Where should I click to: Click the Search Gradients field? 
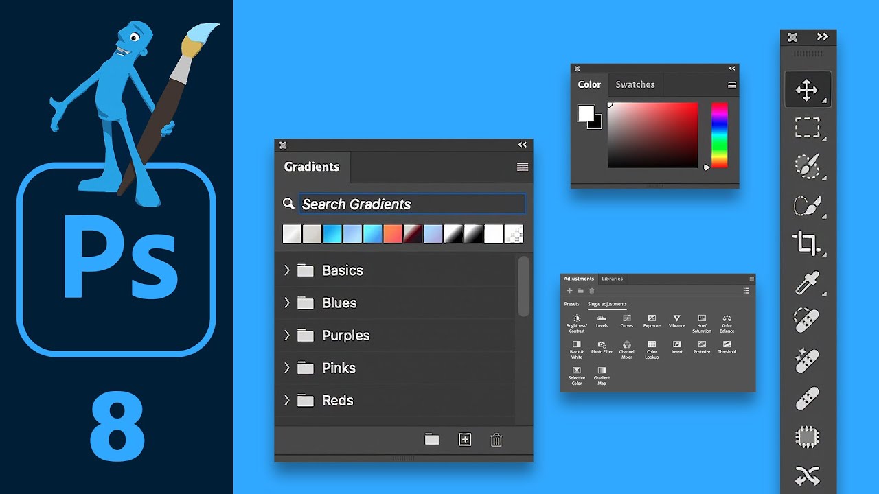tap(413, 204)
